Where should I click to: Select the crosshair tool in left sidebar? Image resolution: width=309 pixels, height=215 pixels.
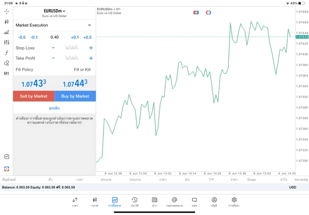6,11
